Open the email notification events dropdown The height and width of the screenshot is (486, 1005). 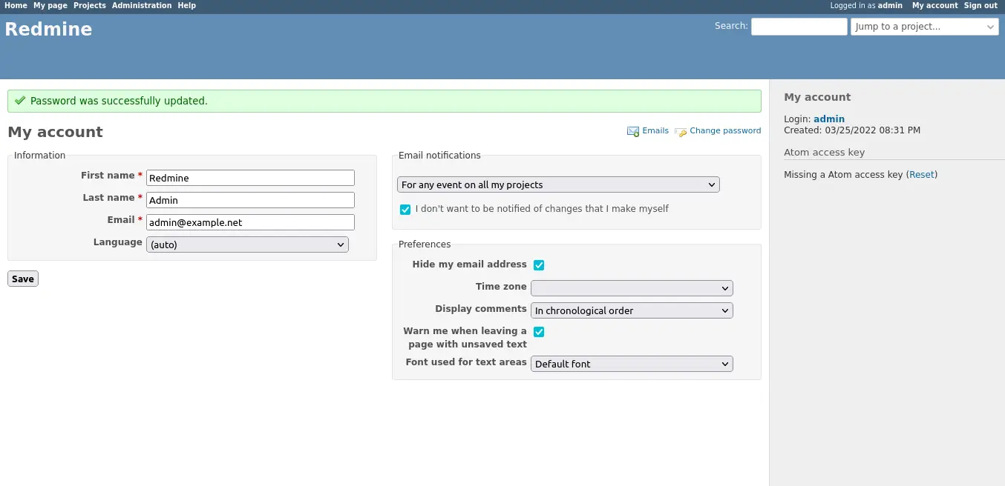(558, 185)
